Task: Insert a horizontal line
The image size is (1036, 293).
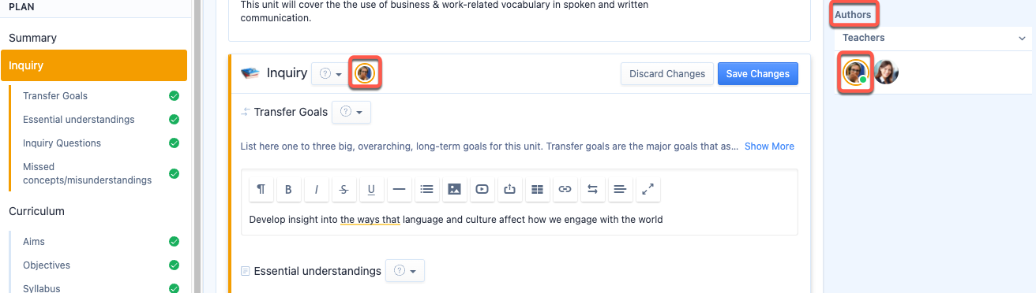Action: pyautogui.click(x=399, y=189)
